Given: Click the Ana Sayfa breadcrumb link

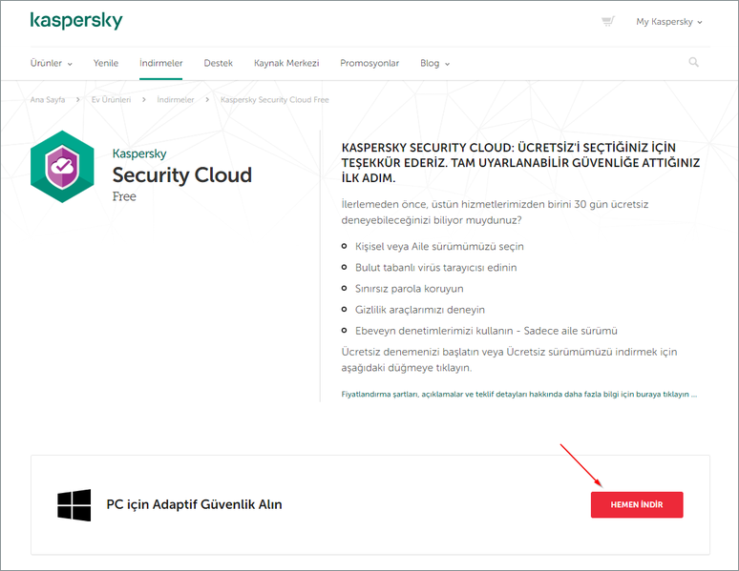Looking at the screenshot, I should click(x=48, y=99).
